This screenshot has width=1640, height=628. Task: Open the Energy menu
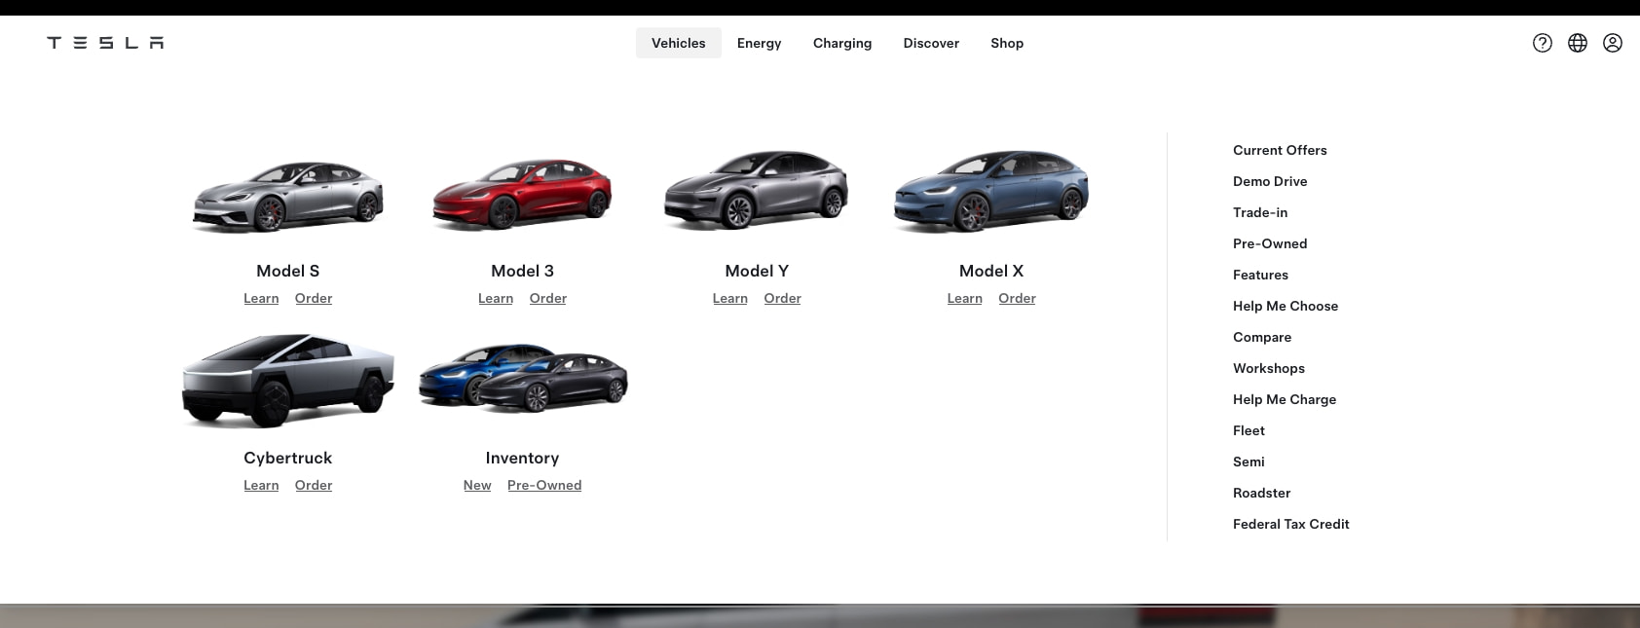[760, 43]
